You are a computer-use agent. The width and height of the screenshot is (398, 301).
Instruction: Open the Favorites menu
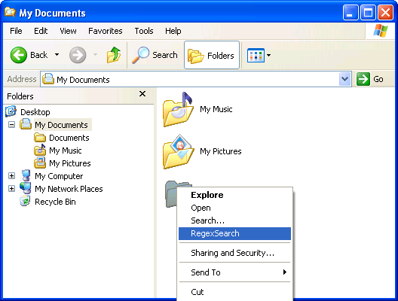pyautogui.click(x=105, y=31)
